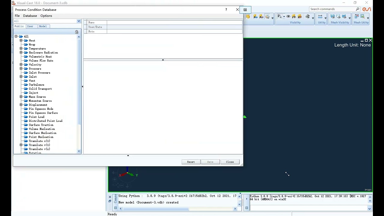The height and width of the screenshot is (216, 384).
Task: Click the help question mark in the dialog title
Action: coord(226,10)
